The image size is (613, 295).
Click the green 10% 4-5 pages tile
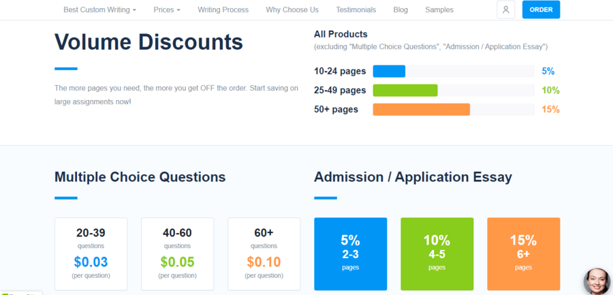click(437, 254)
